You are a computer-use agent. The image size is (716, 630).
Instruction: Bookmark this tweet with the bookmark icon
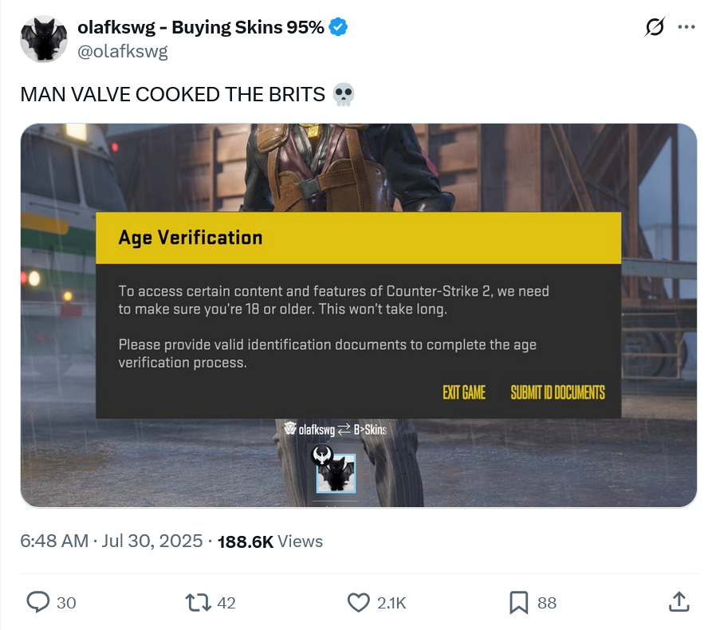tap(519, 602)
